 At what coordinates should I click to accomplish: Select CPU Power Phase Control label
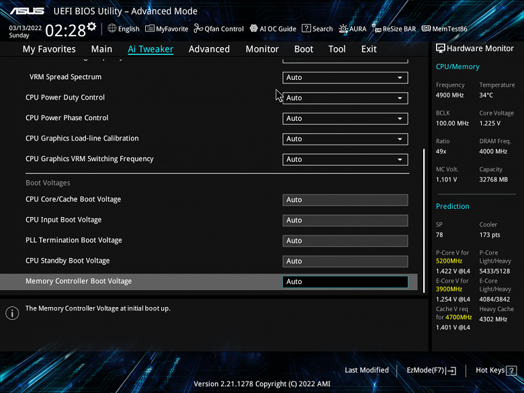[x=67, y=118]
